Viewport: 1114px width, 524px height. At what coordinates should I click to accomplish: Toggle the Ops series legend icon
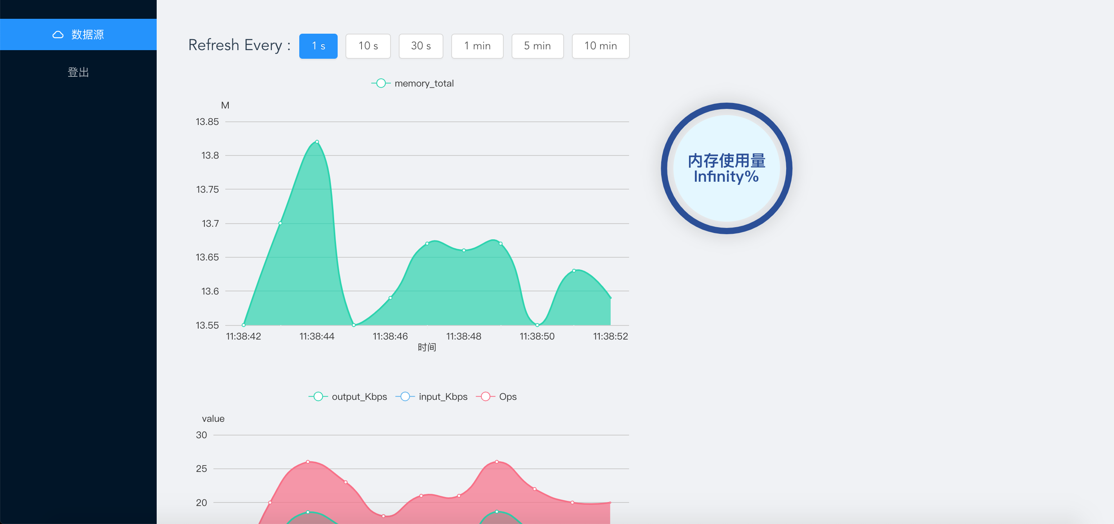pyautogui.click(x=485, y=396)
